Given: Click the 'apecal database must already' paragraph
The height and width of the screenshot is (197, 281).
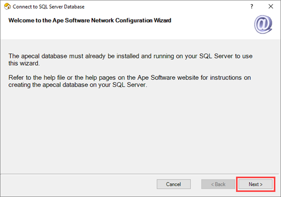Looking at the screenshot, I should (x=130, y=60).
